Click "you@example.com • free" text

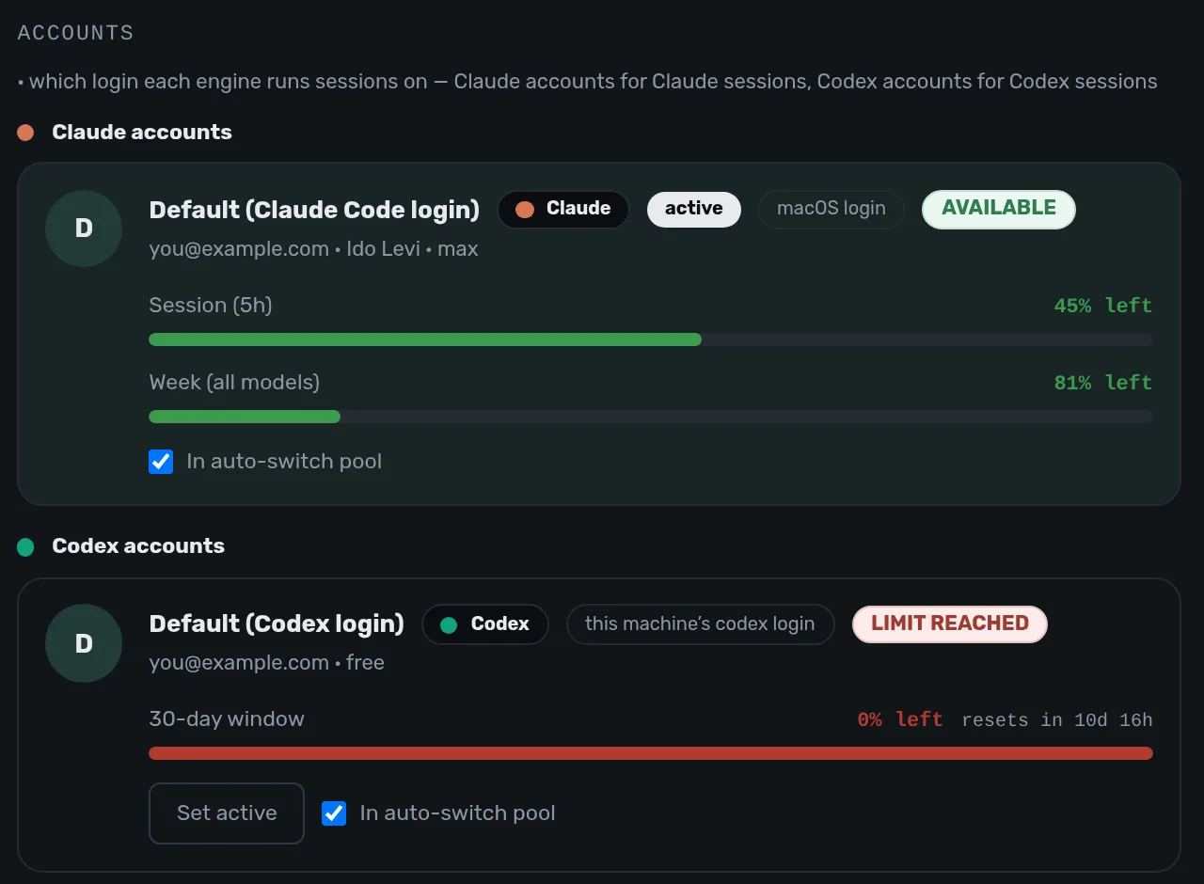[x=266, y=663]
